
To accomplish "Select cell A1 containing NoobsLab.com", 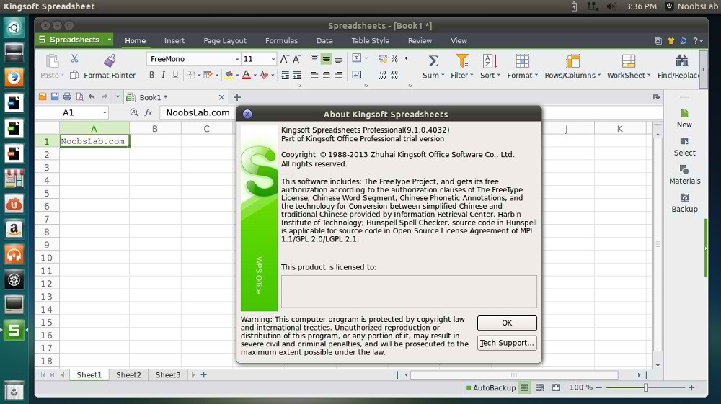I will (94, 141).
